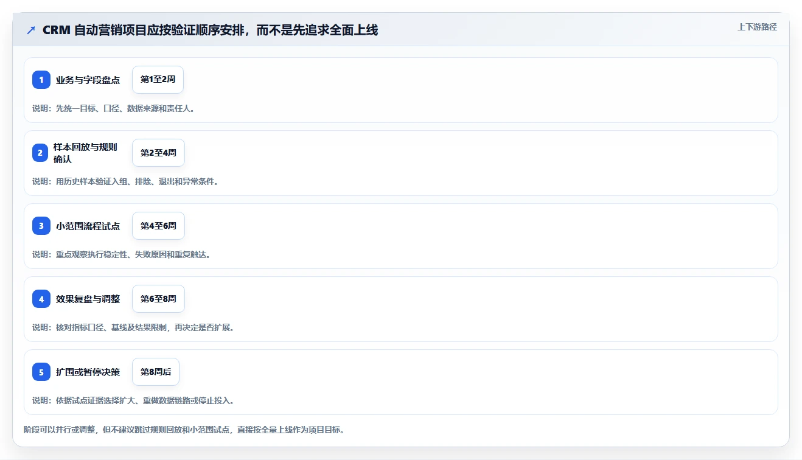Click the step 2 number badge
Screen dimensions: 802x460
click(40, 153)
